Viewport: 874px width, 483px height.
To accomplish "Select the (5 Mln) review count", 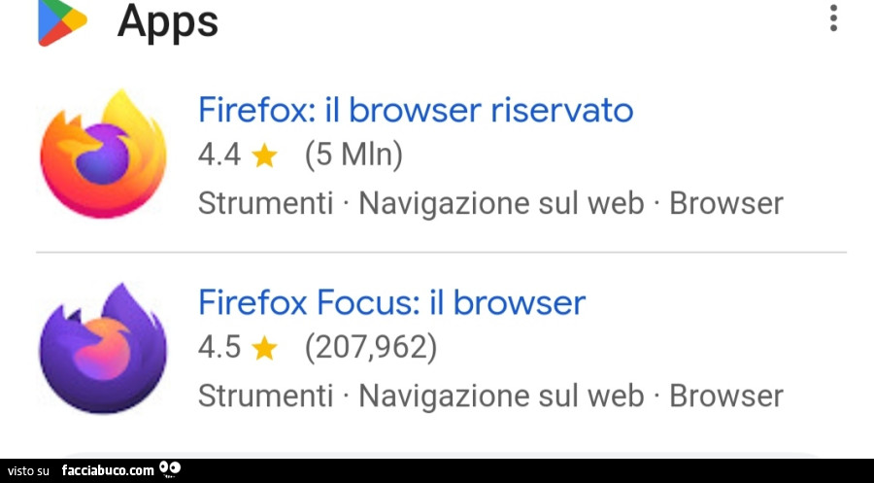I will tap(353, 155).
